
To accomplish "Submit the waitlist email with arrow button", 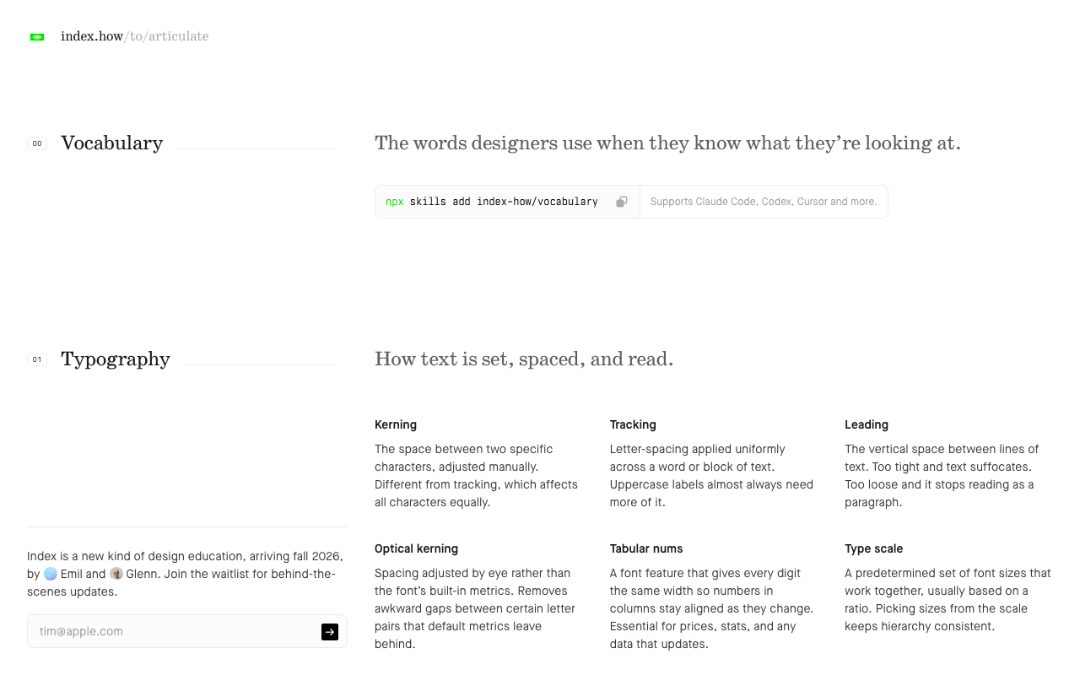I will [x=330, y=632].
